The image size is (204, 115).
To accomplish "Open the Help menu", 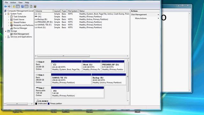I will point(27,3).
